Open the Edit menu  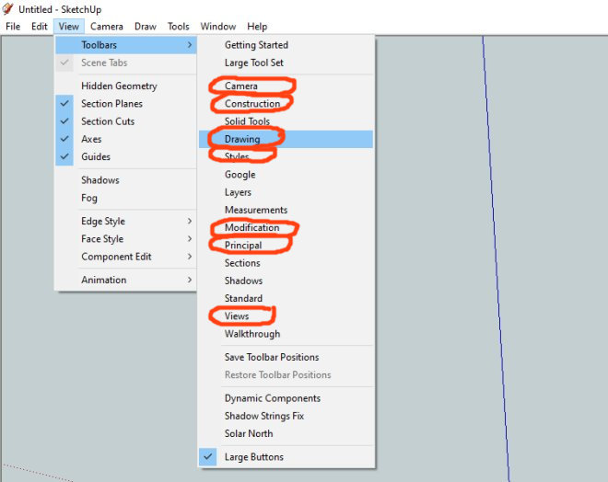point(40,27)
